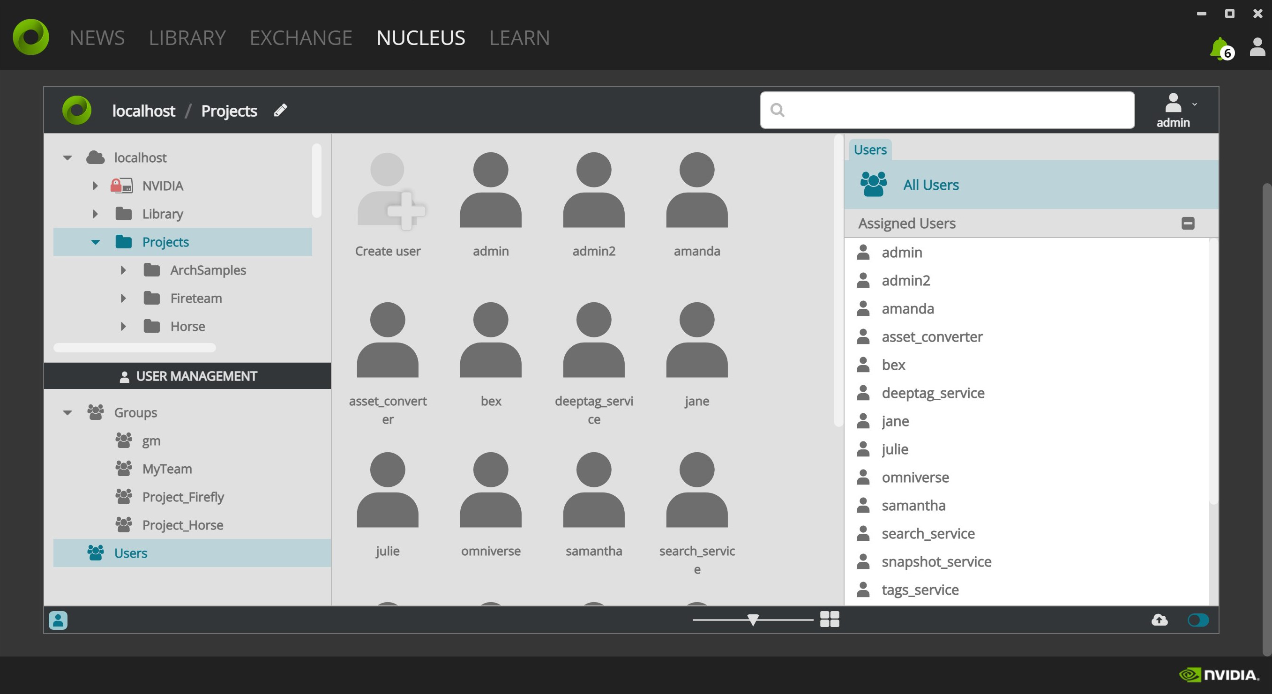The height and width of the screenshot is (694, 1272).
Task: Click the locked NVIDIA mount icon
Action: (x=121, y=186)
